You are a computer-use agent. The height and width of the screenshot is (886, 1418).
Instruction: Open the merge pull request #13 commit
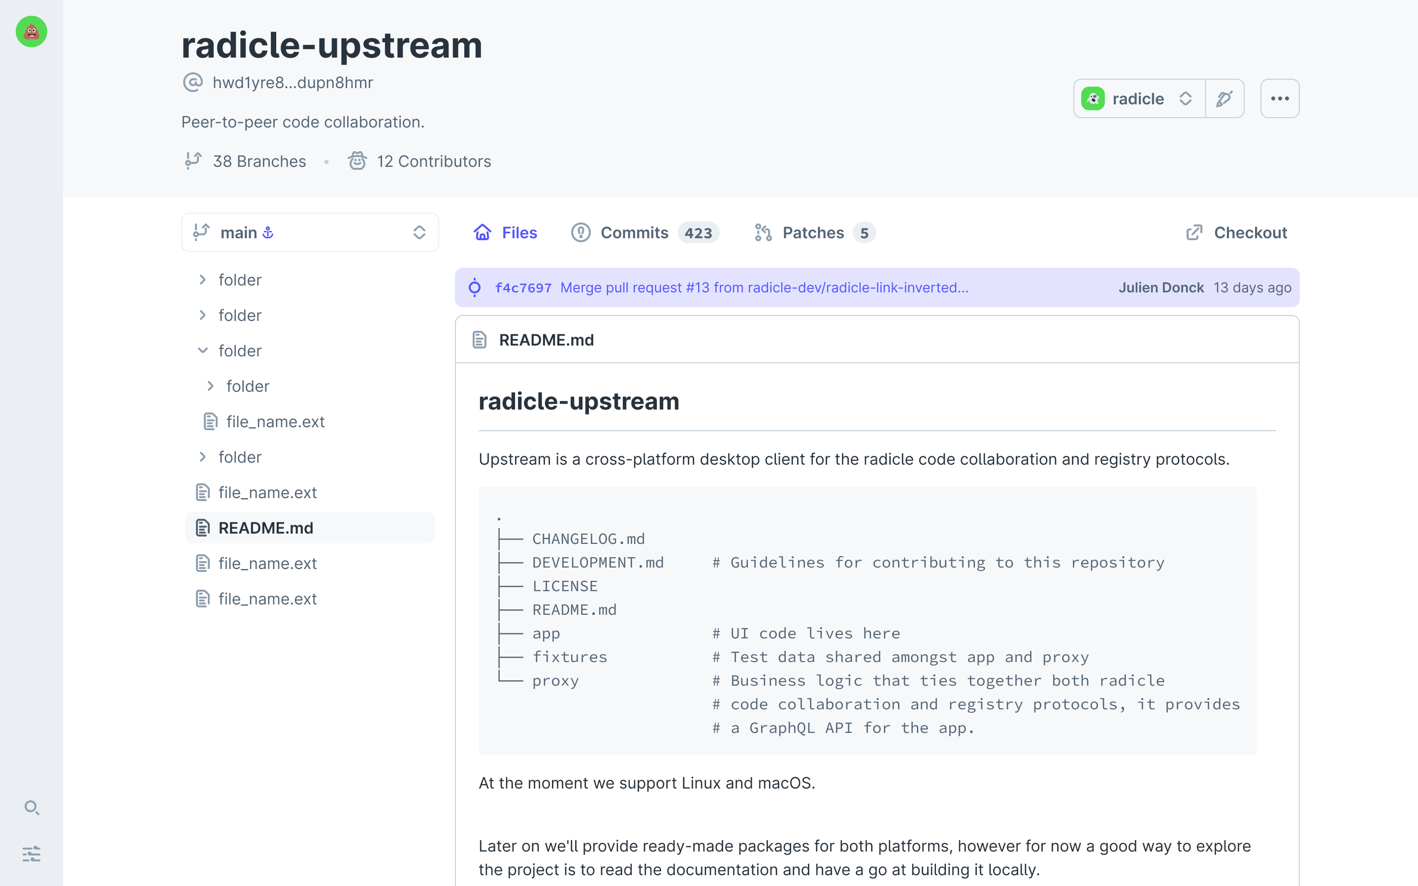762,288
